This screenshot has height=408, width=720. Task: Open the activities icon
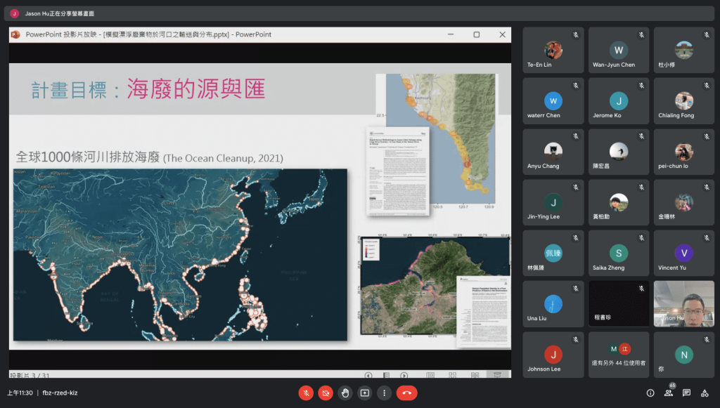(x=705, y=393)
